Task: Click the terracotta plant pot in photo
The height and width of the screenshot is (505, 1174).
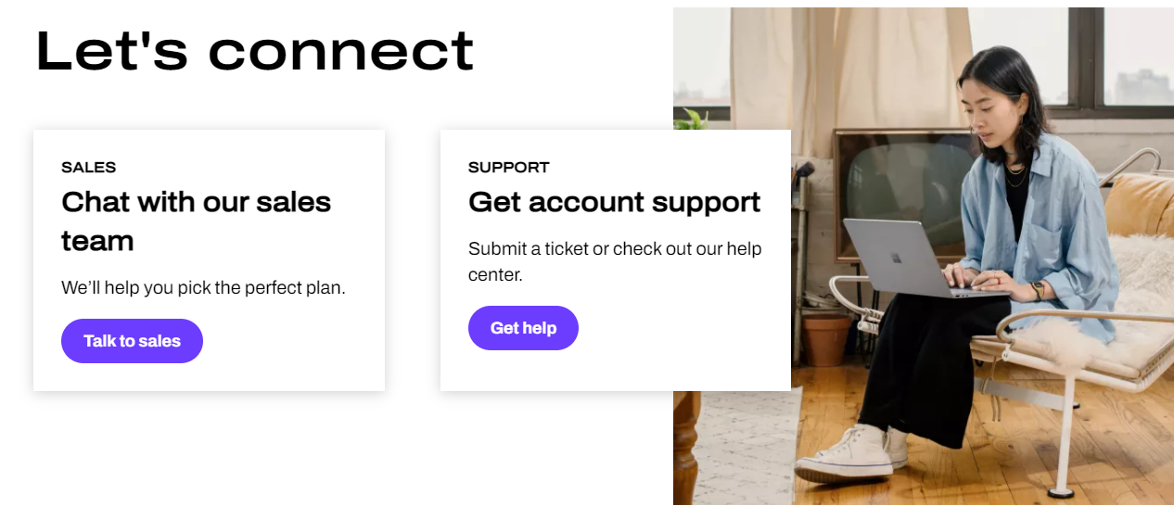Action: pos(825,338)
